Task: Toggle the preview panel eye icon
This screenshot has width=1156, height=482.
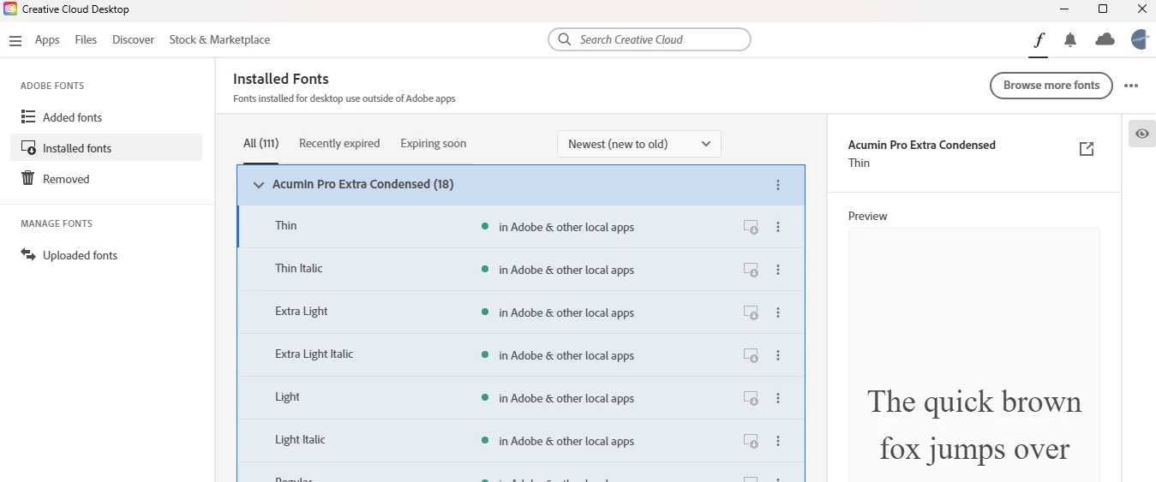Action: (1142, 134)
